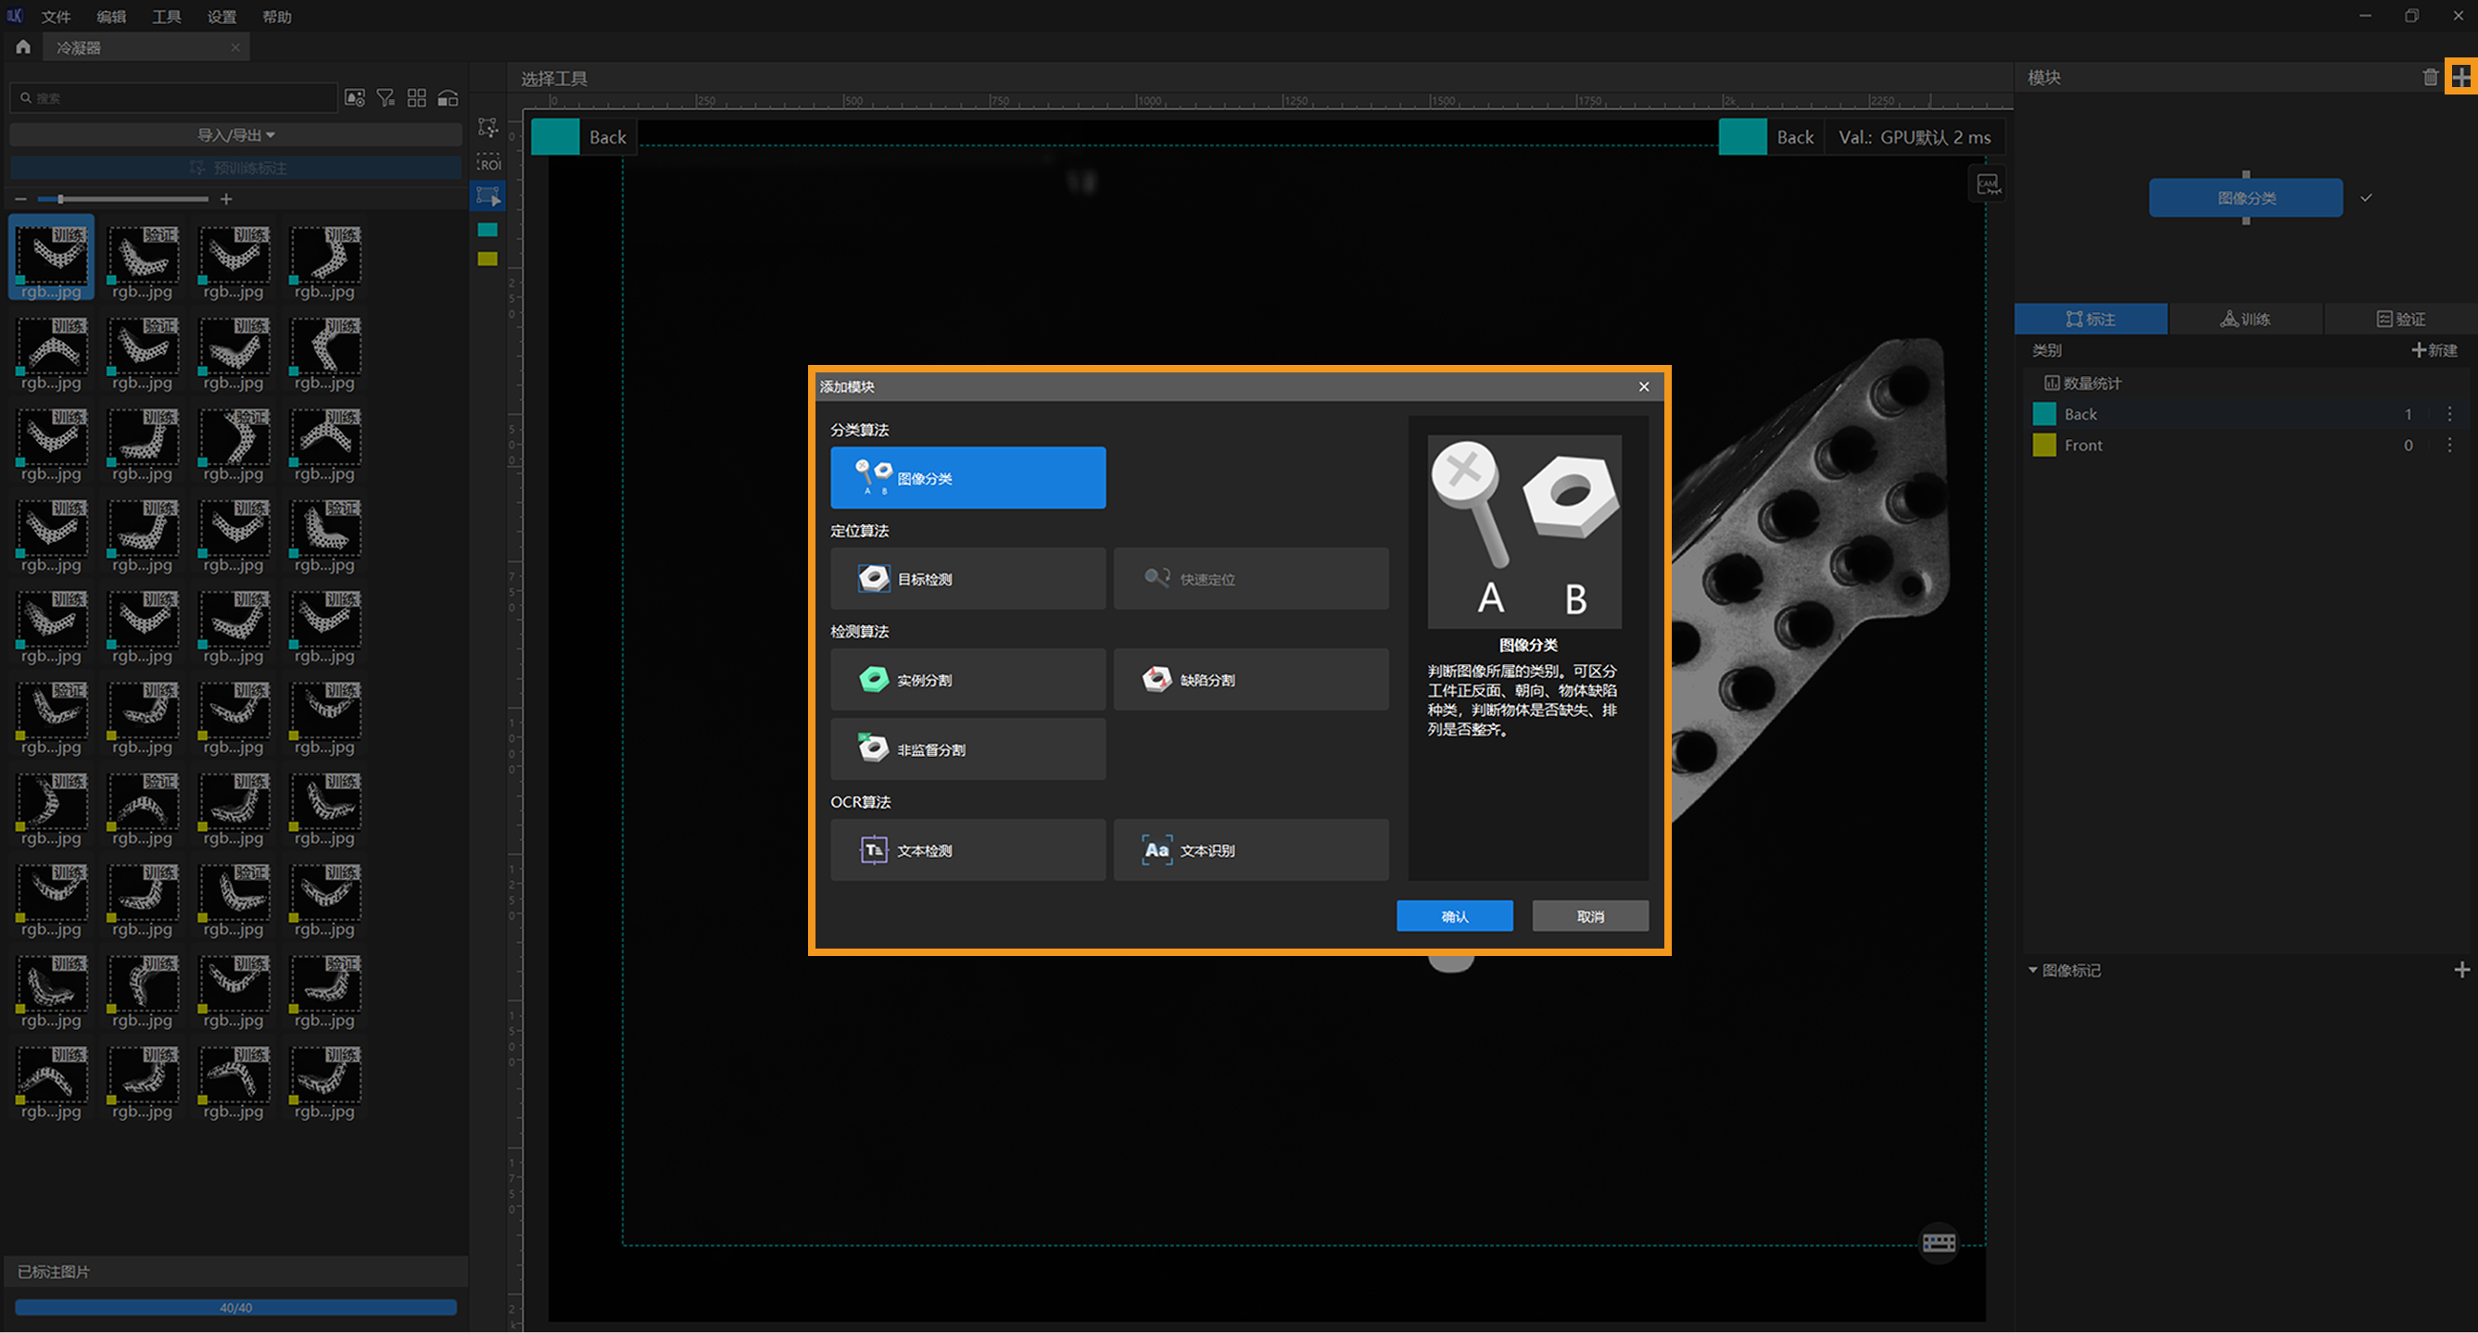The image size is (2478, 1333).
Task: Switch to the 训练 tab
Action: pyautogui.click(x=2245, y=319)
